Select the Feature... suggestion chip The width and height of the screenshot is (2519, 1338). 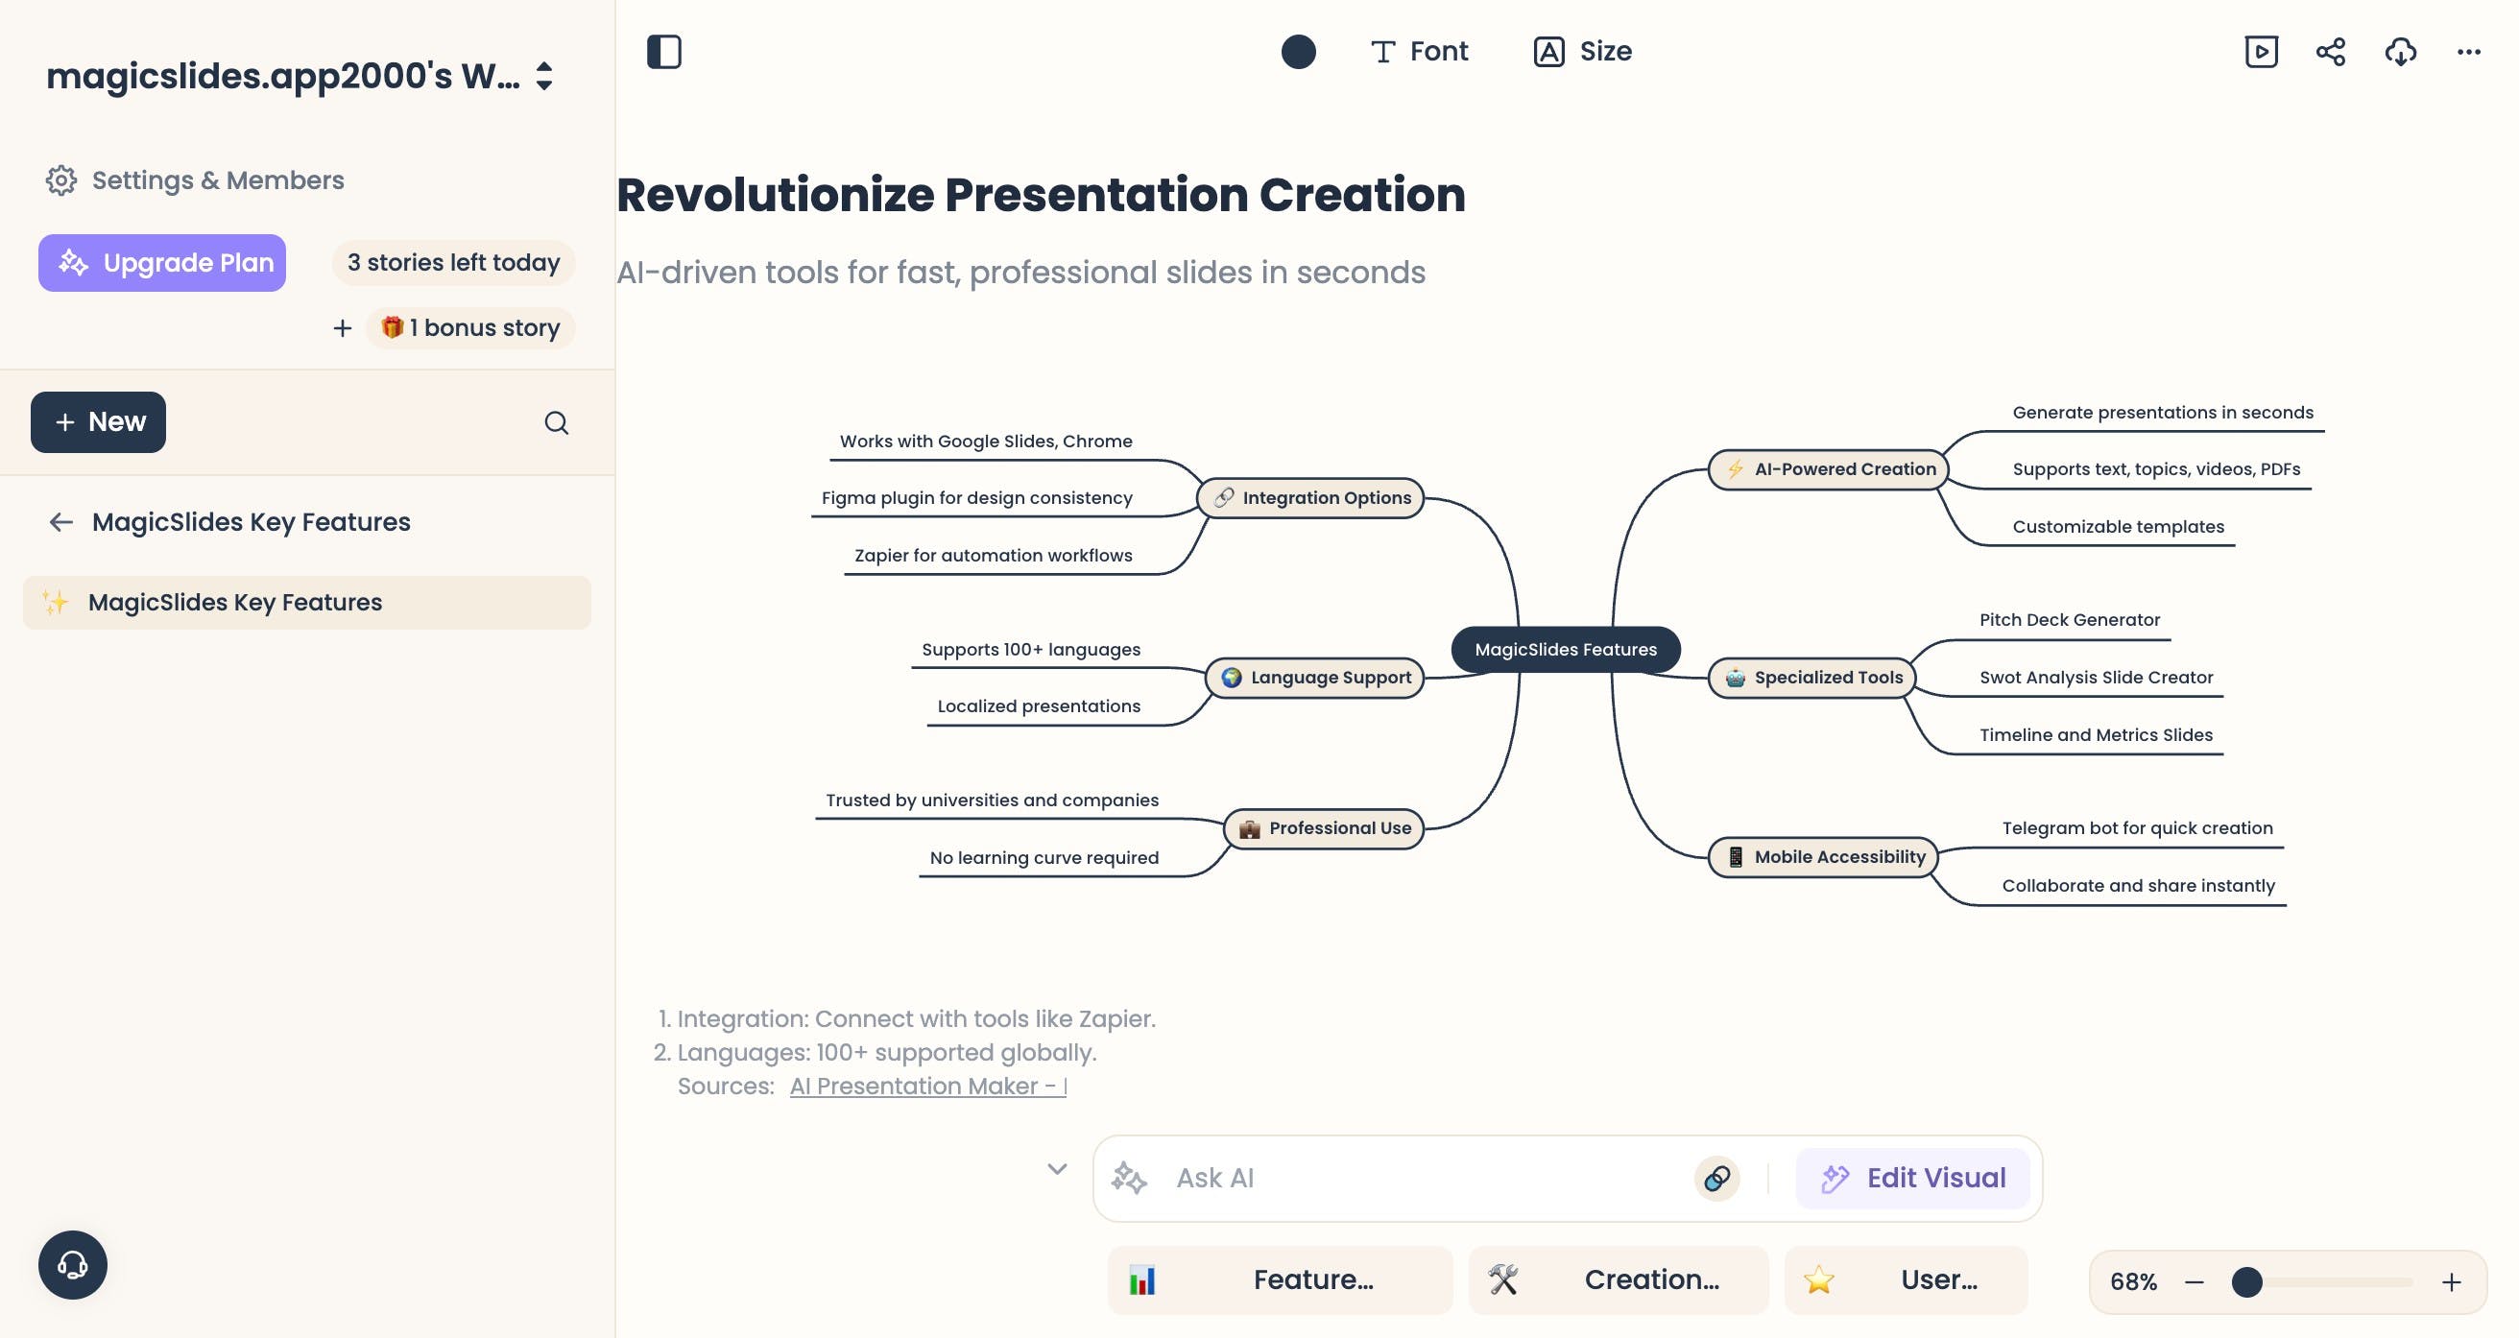click(x=1279, y=1278)
